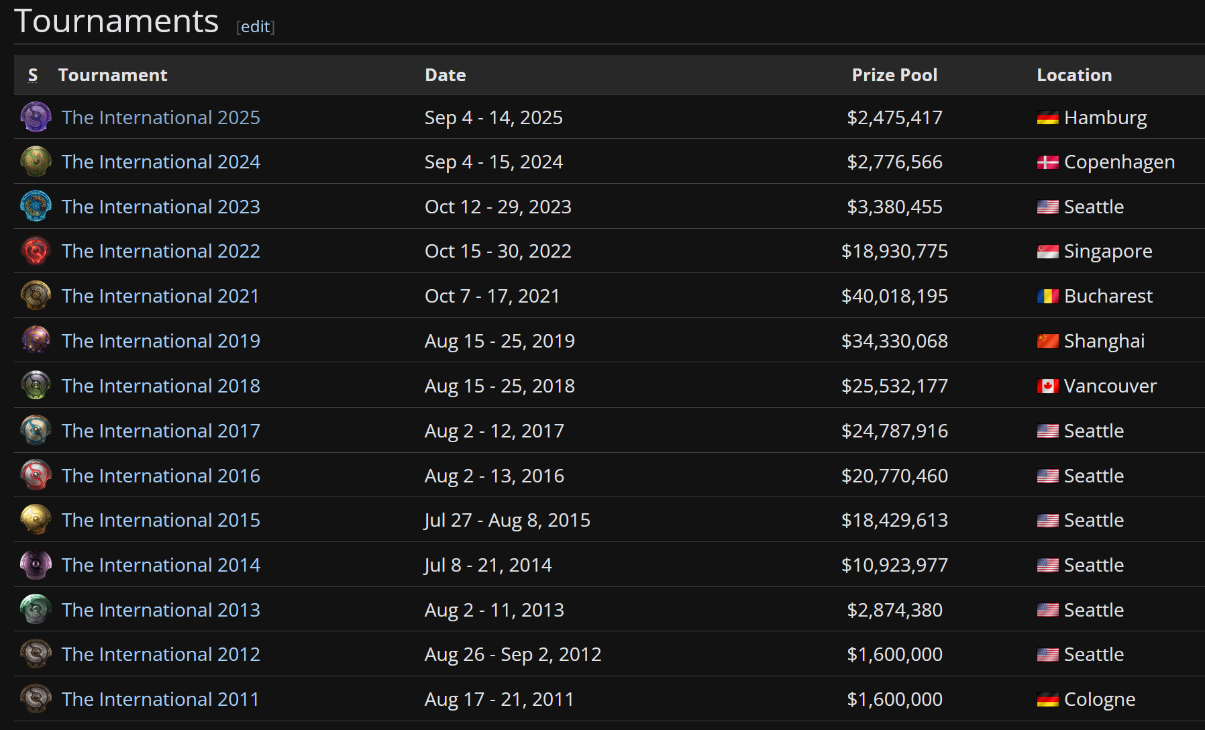Image resolution: width=1205 pixels, height=730 pixels.
Task: Click the International 2022 red aegis icon
Action: click(x=36, y=251)
